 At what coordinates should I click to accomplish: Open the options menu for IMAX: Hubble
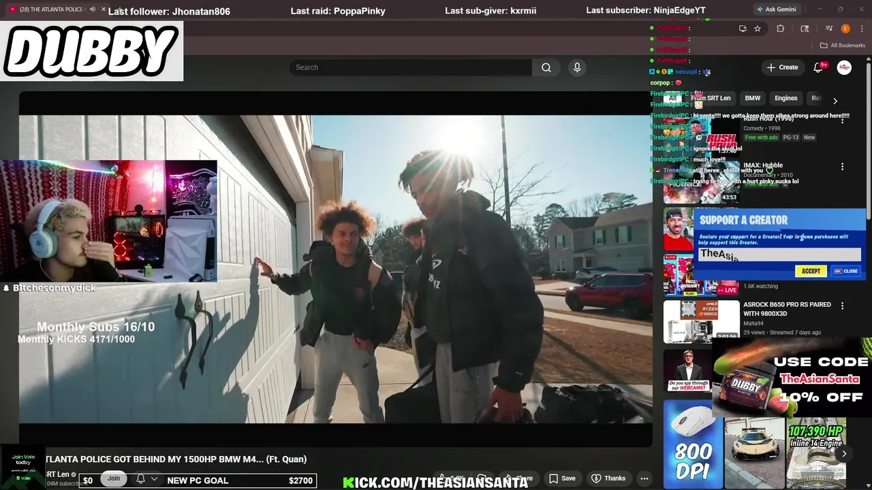coord(842,167)
